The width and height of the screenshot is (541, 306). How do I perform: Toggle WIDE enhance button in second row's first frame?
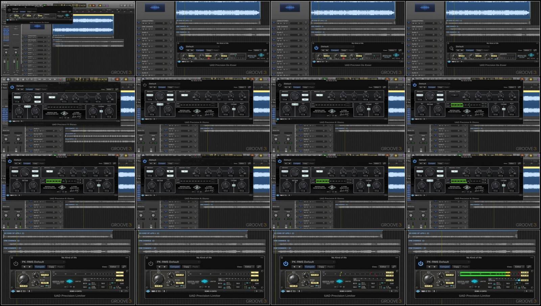point(38,102)
